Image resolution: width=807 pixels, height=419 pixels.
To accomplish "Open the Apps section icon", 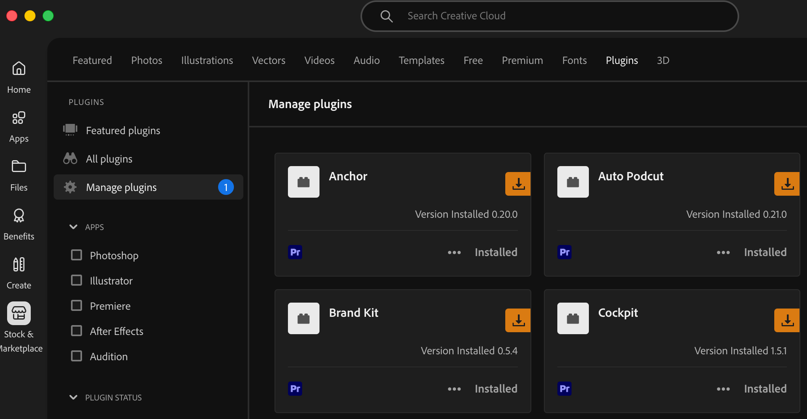I will point(19,118).
